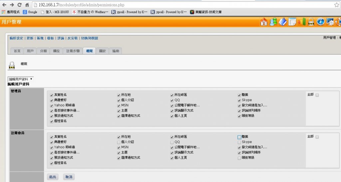Click the 送出 submit button
The width and height of the screenshot is (341, 182).
52,177
